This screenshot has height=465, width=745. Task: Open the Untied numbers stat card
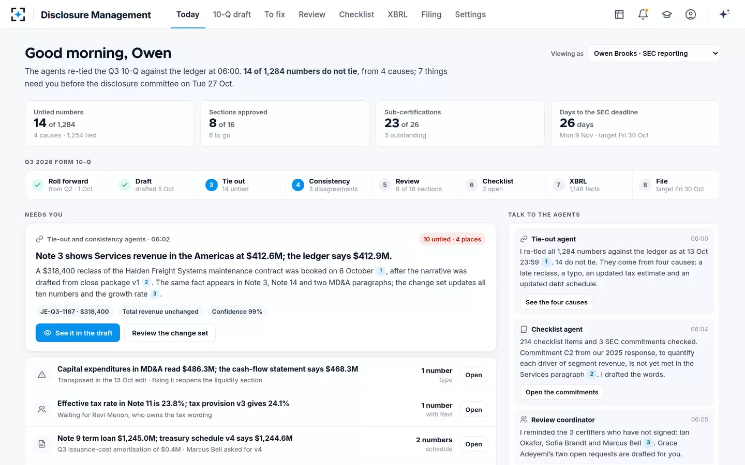click(109, 123)
